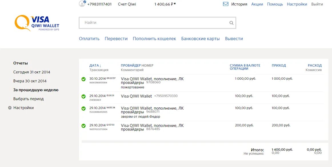Click the 1 400,66 balance amount
Screen dimensions: 332x167
[164, 4]
